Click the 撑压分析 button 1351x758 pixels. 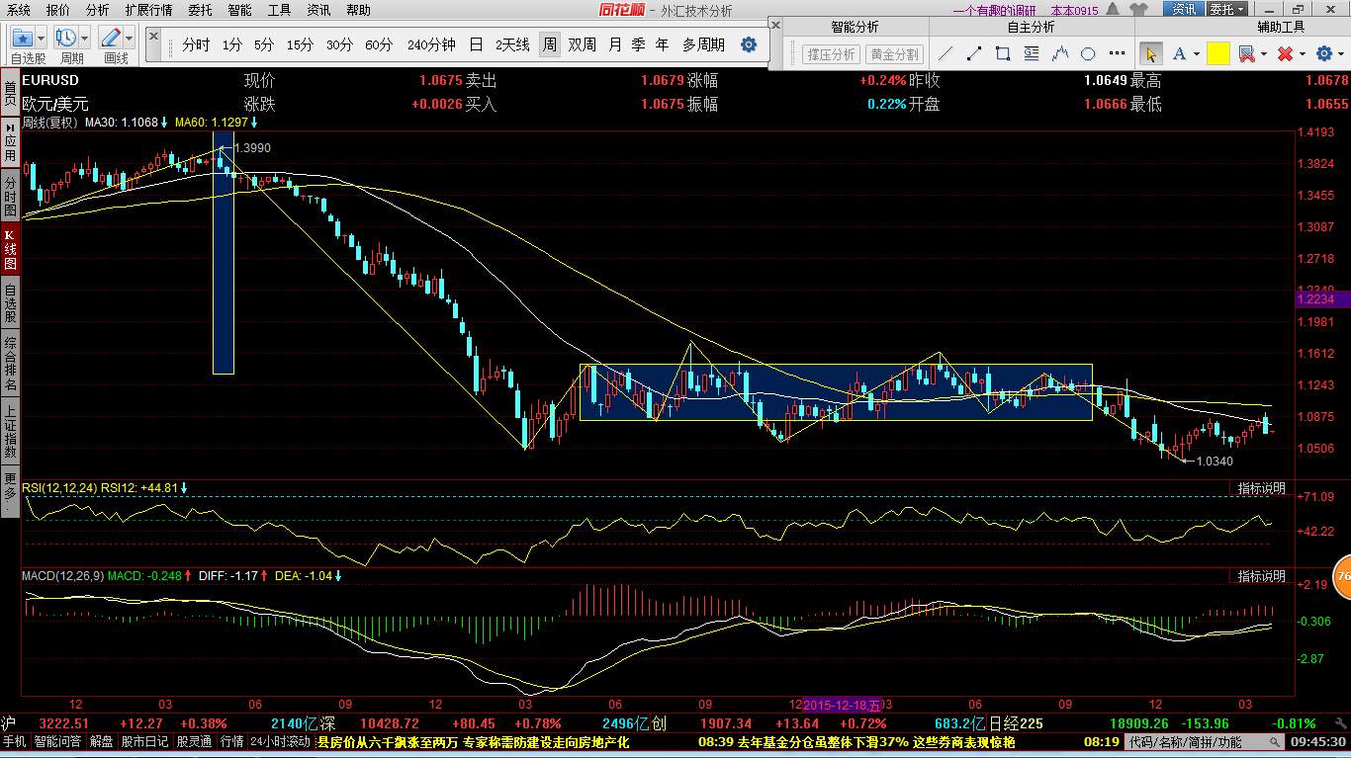(x=831, y=54)
